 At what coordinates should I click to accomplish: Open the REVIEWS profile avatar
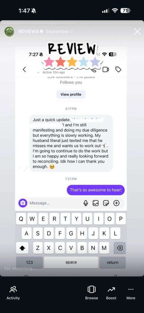tap(9, 31)
